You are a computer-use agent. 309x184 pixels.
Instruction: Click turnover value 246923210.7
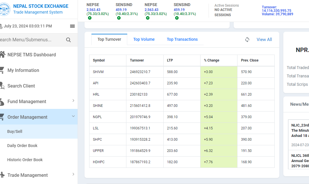click(x=140, y=72)
